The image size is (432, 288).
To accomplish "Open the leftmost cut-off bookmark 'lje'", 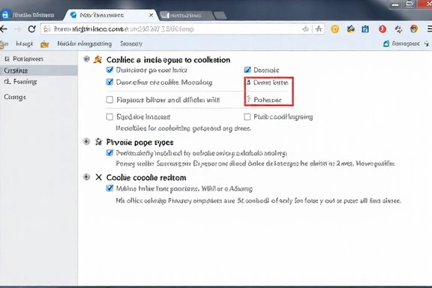I will coord(4,43).
